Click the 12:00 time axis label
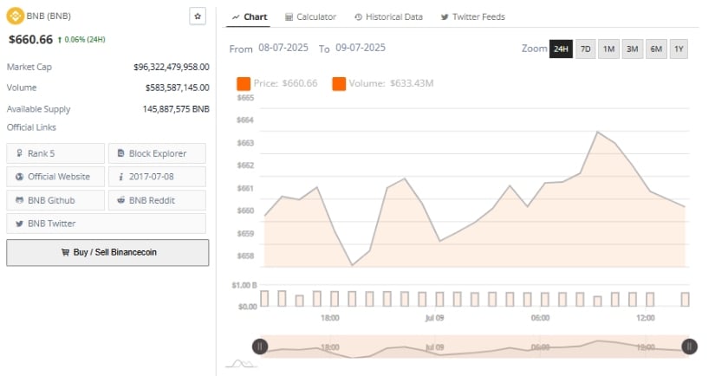715x376 pixels. tap(646, 318)
